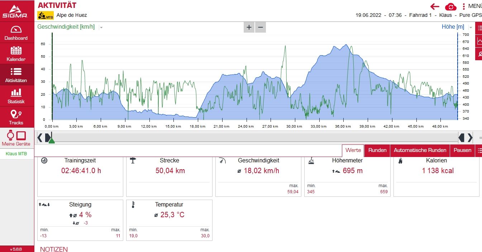Open Meine Geräte devices panel

click(16, 139)
